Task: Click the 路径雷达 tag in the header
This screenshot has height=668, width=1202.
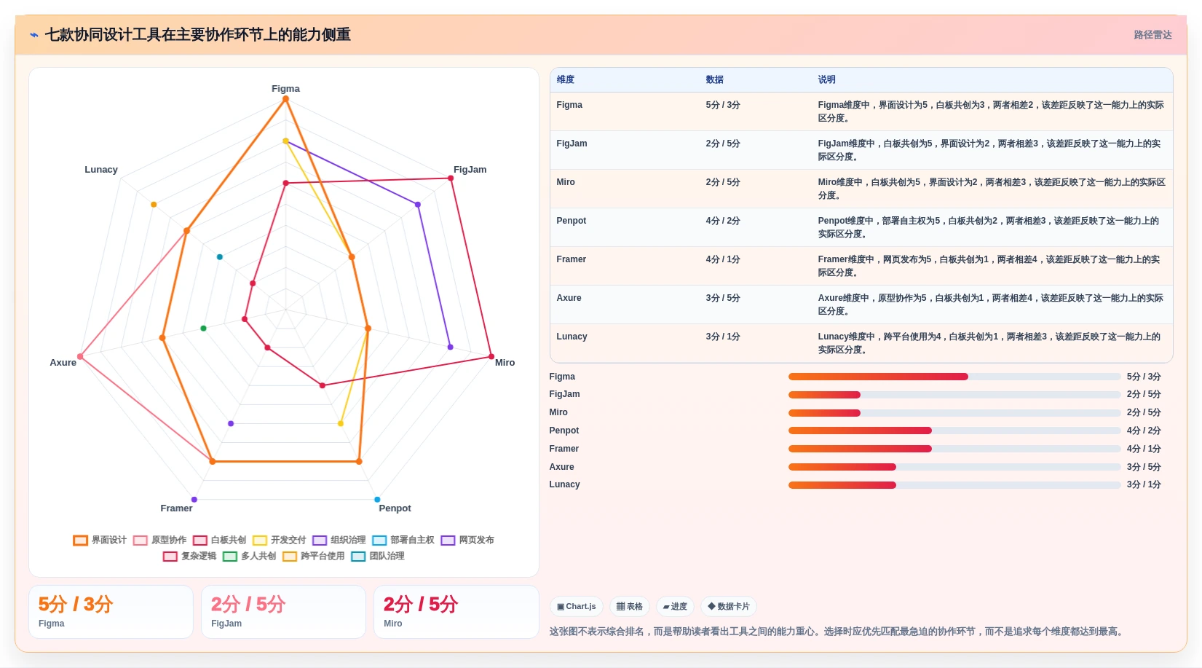Action: click(1152, 35)
